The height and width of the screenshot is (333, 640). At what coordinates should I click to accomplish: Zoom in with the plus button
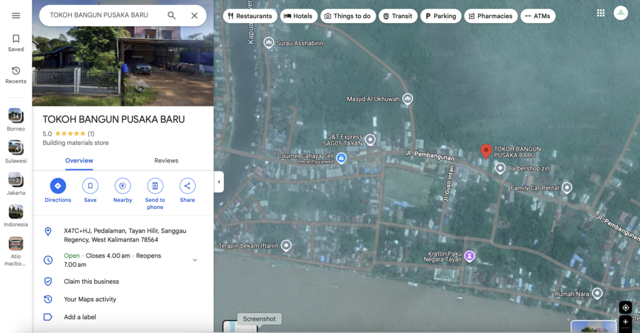tap(625, 322)
